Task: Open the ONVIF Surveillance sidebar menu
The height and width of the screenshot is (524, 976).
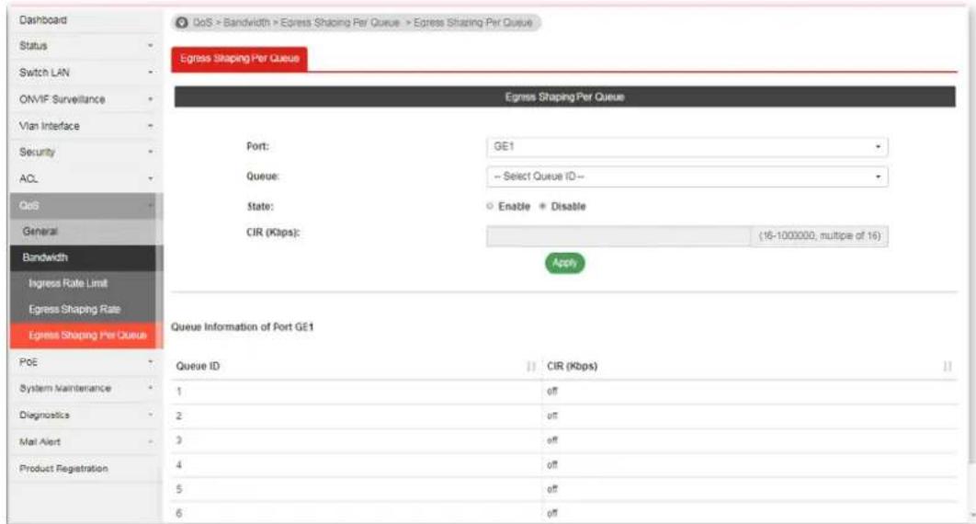Action: [85, 99]
